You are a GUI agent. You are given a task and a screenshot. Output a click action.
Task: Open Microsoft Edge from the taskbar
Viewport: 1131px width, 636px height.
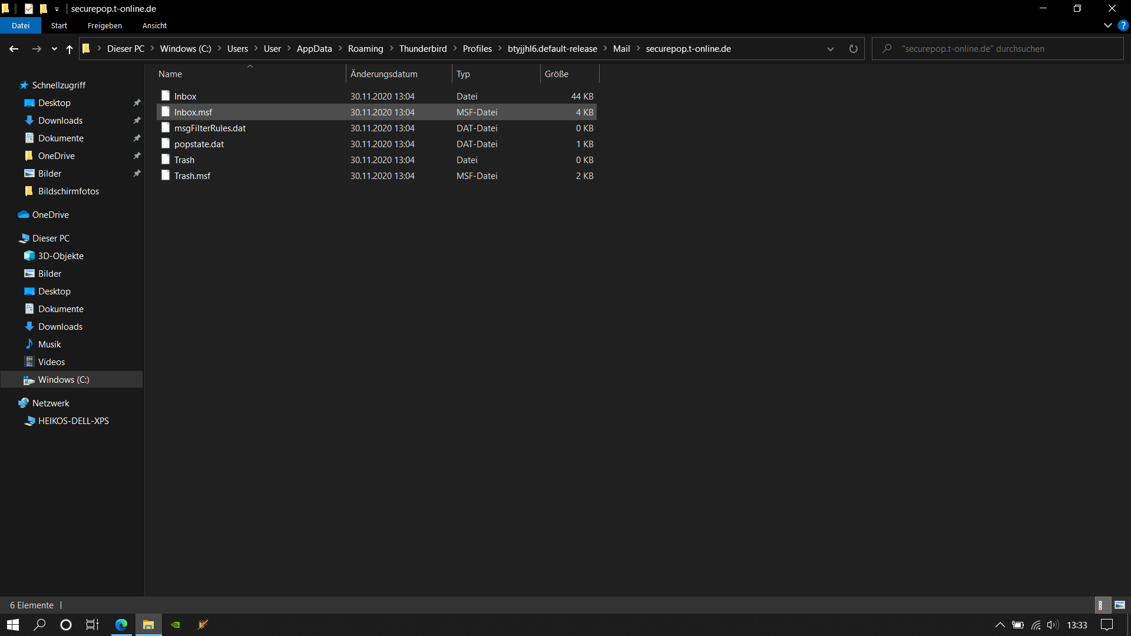[121, 625]
